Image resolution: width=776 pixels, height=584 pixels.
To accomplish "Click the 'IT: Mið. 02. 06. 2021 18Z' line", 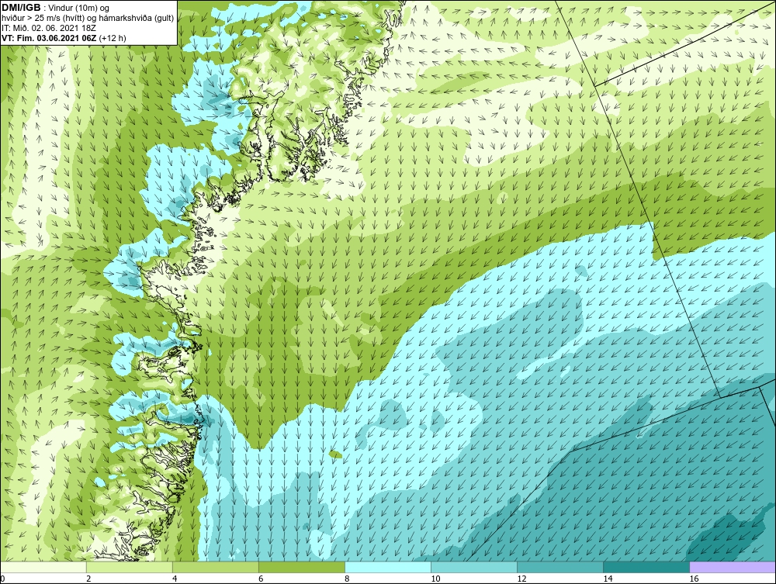I will 48,28.
